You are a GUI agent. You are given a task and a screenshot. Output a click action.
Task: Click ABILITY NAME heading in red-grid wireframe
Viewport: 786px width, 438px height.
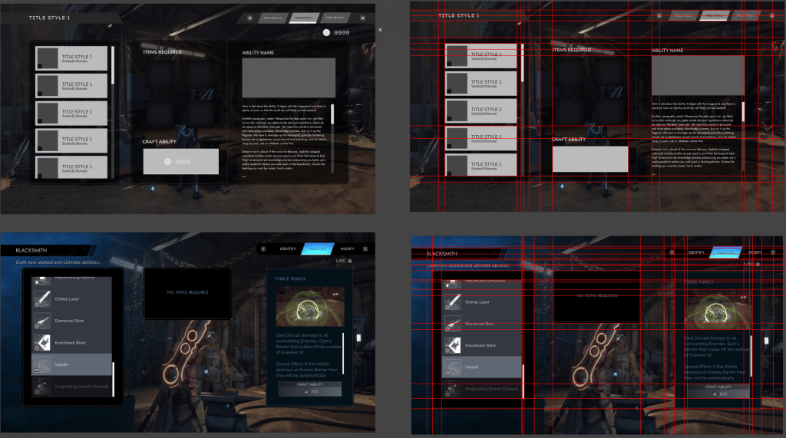coord(667,50)
